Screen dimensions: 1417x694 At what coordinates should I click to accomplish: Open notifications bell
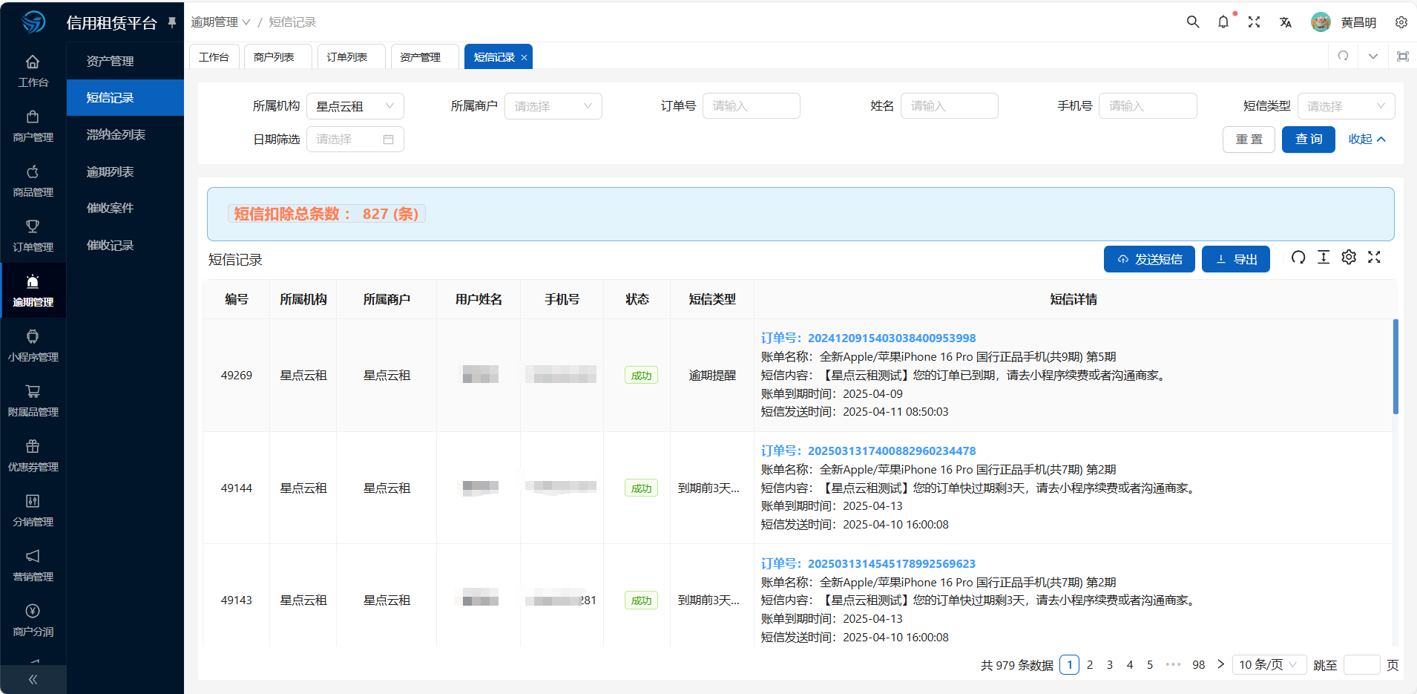(1223, 22)
